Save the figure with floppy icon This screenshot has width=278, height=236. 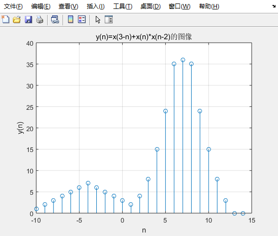click(28, 19)
